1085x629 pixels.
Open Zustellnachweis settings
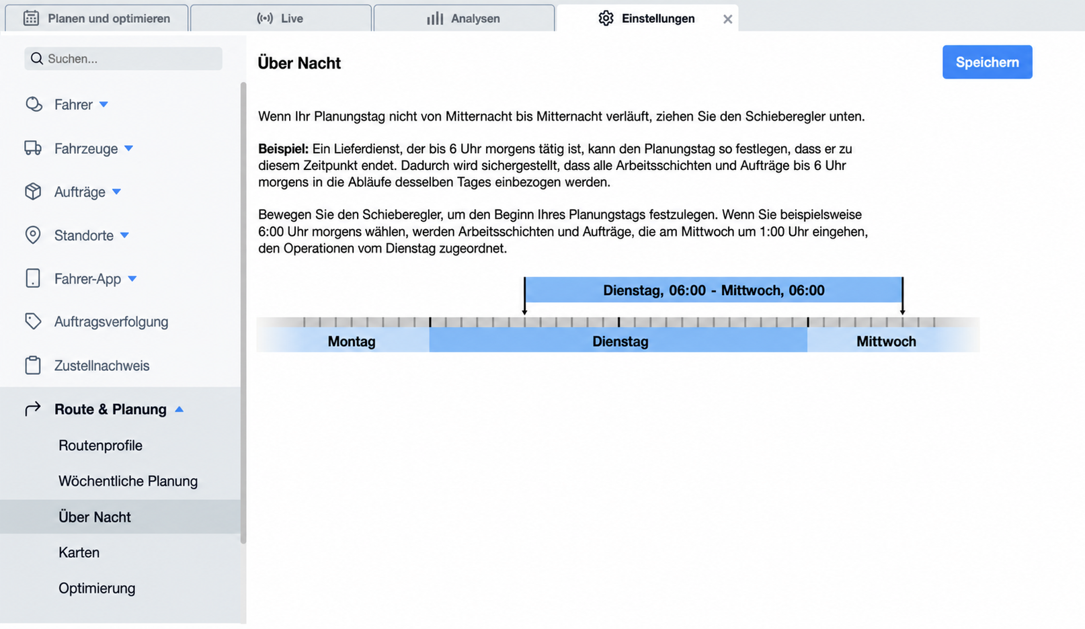tap(102, 366)
